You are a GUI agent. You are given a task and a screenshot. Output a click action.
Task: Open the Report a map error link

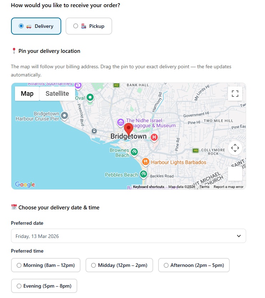(x=228, y=187)
